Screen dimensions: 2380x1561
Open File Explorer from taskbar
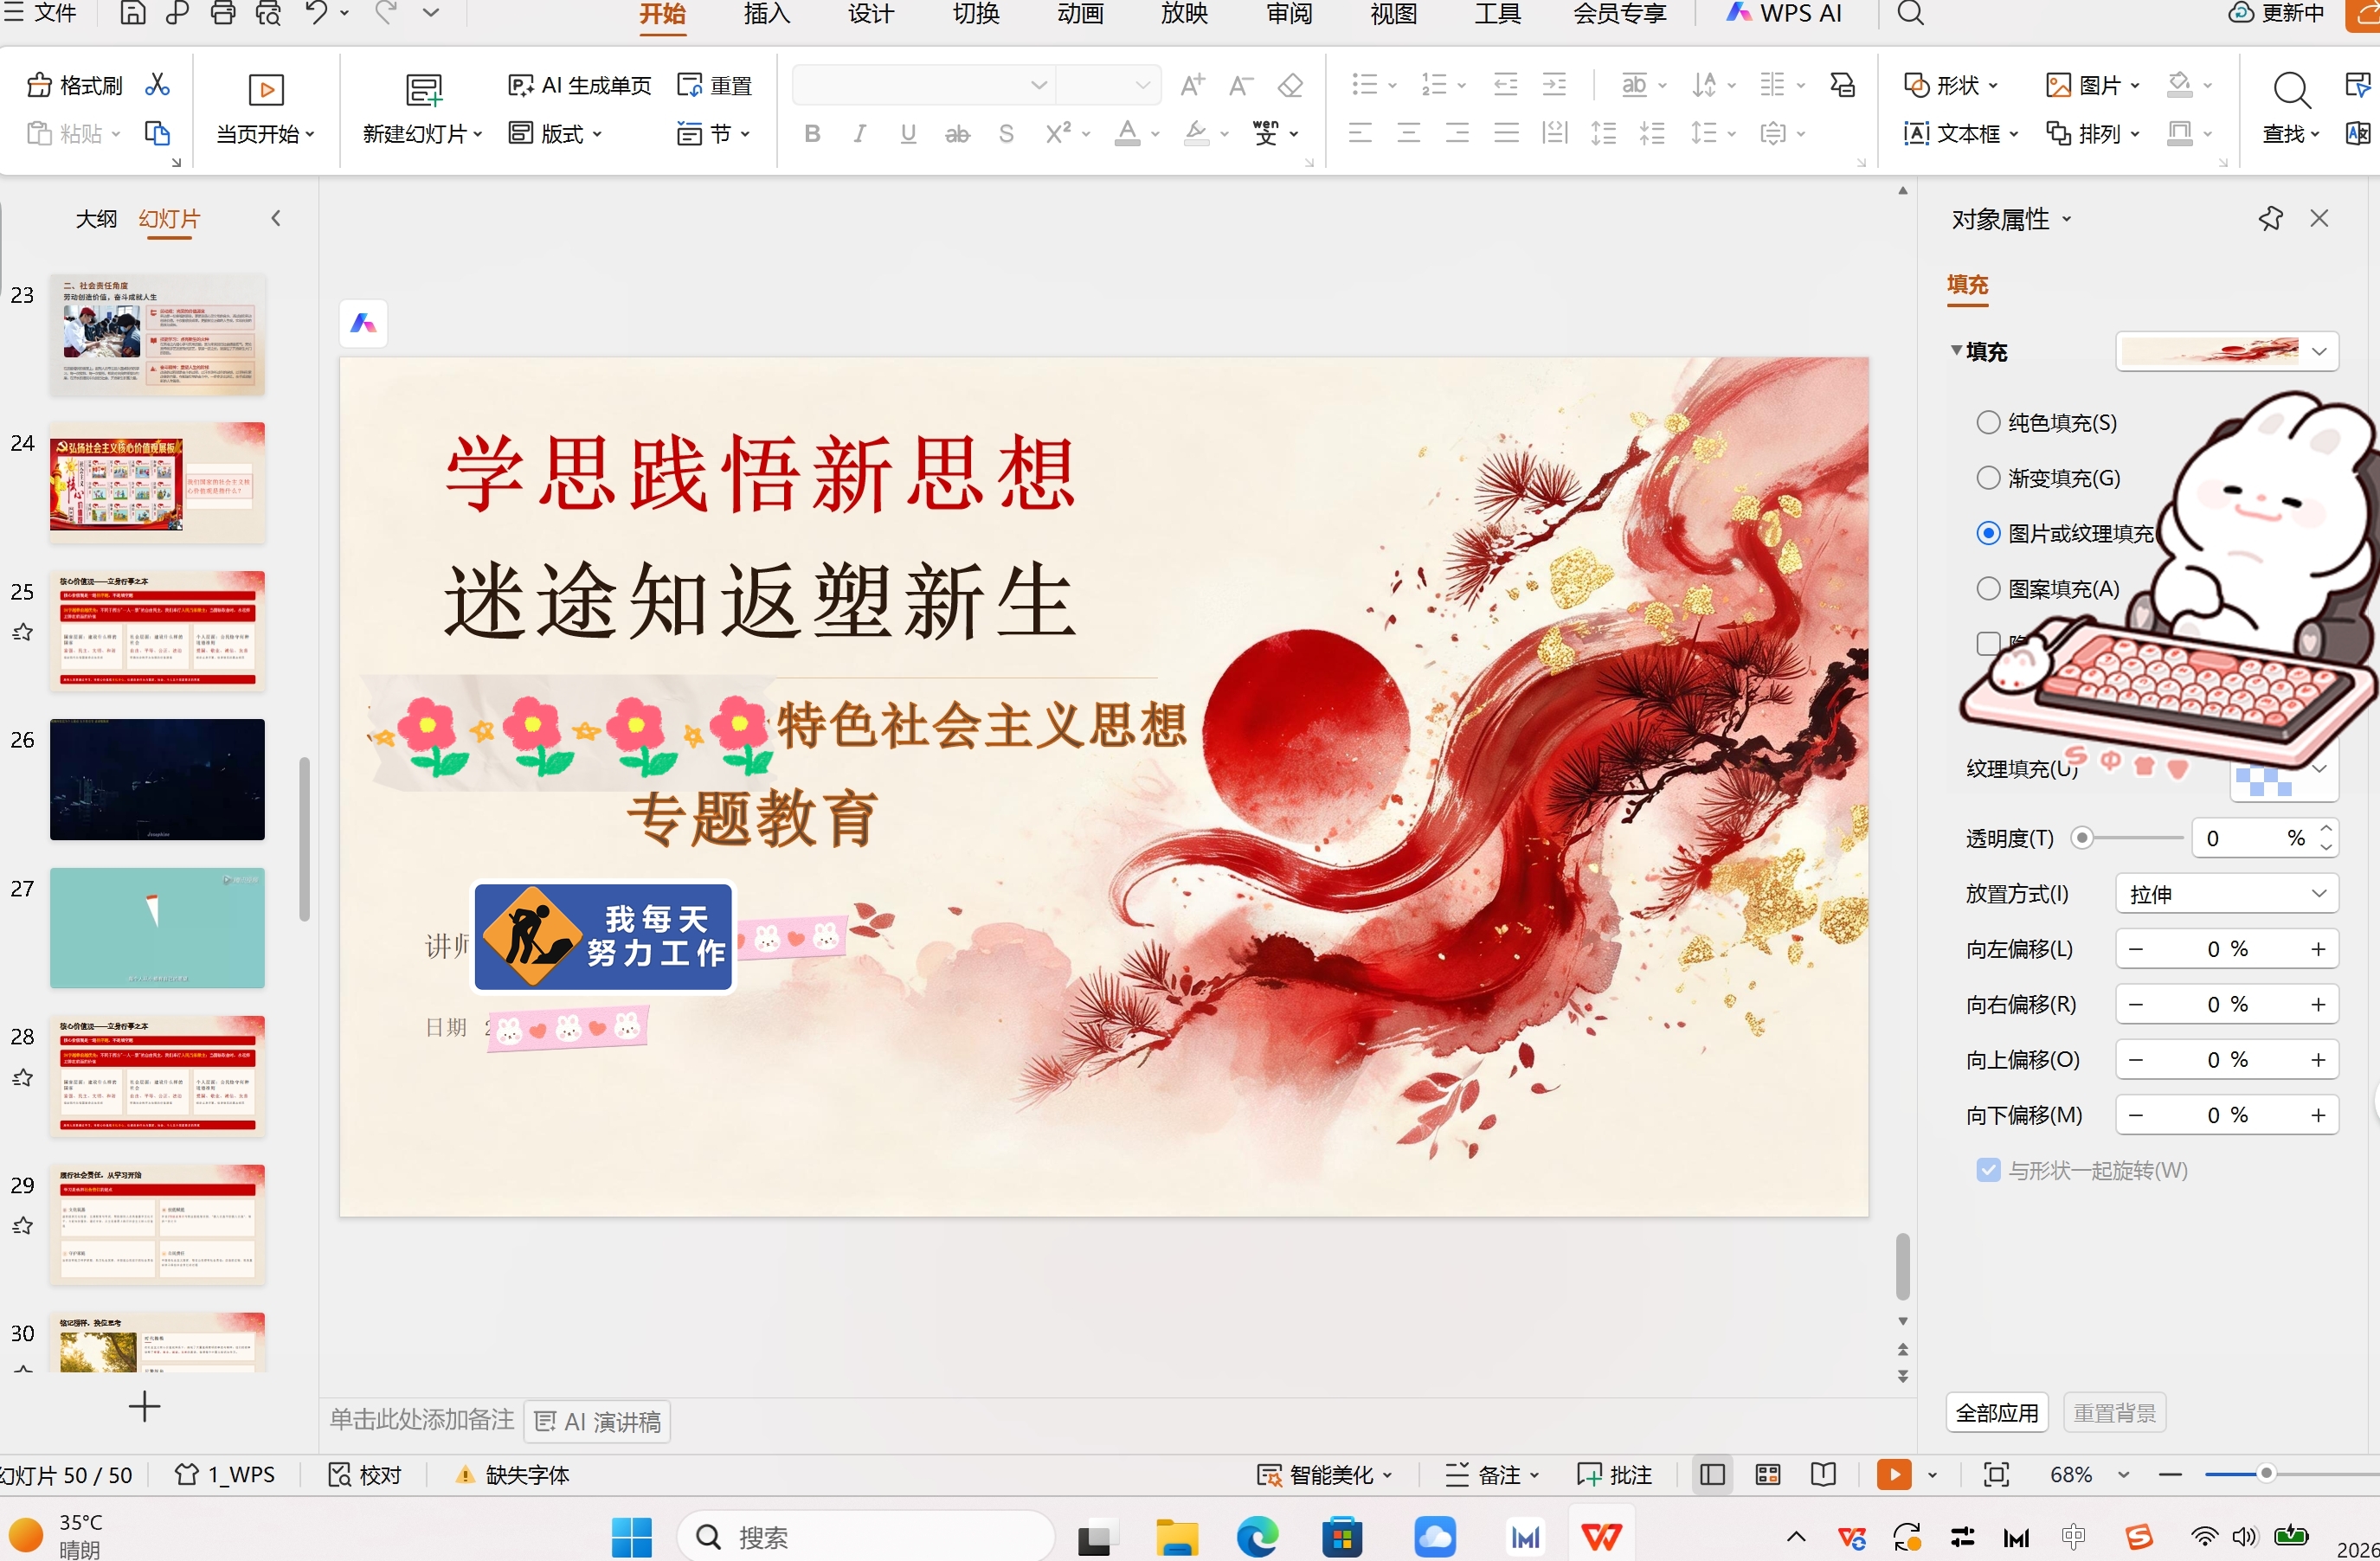coord(1177,1537)
